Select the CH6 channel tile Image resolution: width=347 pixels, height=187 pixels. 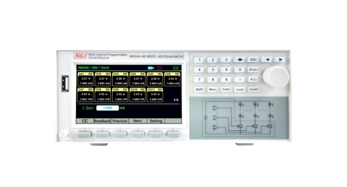[172, 79]
